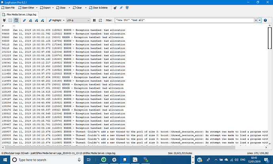The image size is (273, 164).
Task: Click the blue help question mark icon
Action: click(x=265, y=20)
